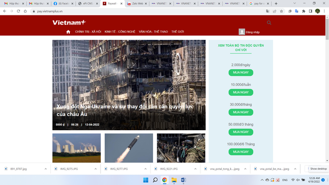Expand options for IMG_9221.JPG download

pyautogui.click(x=195, y=169)
